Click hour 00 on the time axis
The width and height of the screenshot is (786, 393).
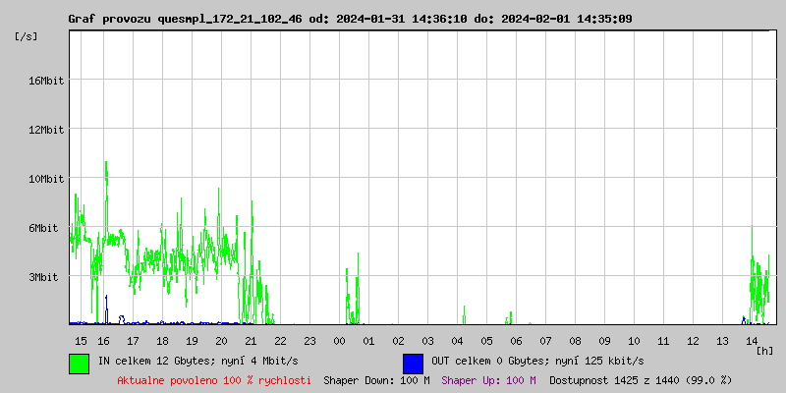coord(339,340)
